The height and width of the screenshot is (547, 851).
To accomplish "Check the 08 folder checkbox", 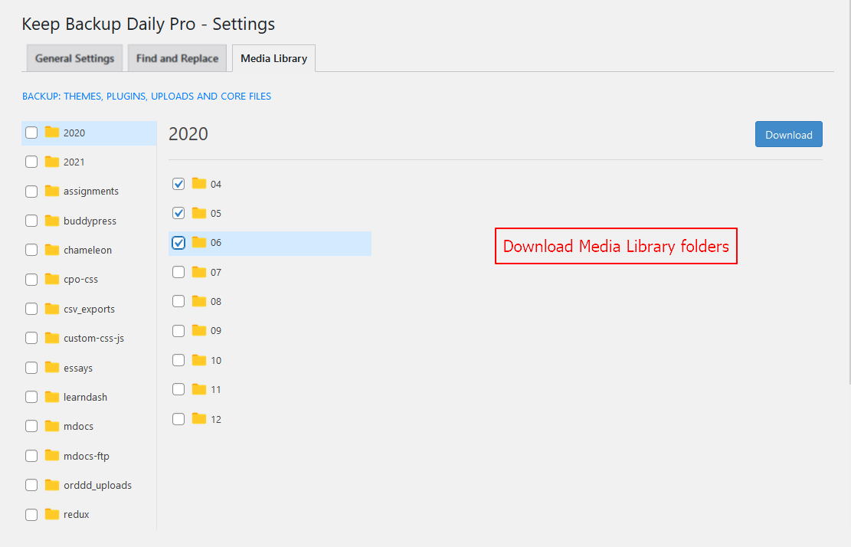I will tap(178, 301).
